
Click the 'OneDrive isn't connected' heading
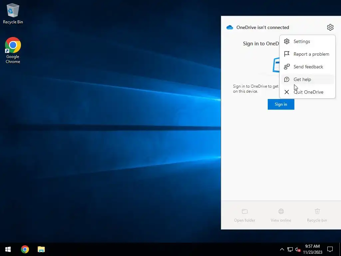(262, 27)
